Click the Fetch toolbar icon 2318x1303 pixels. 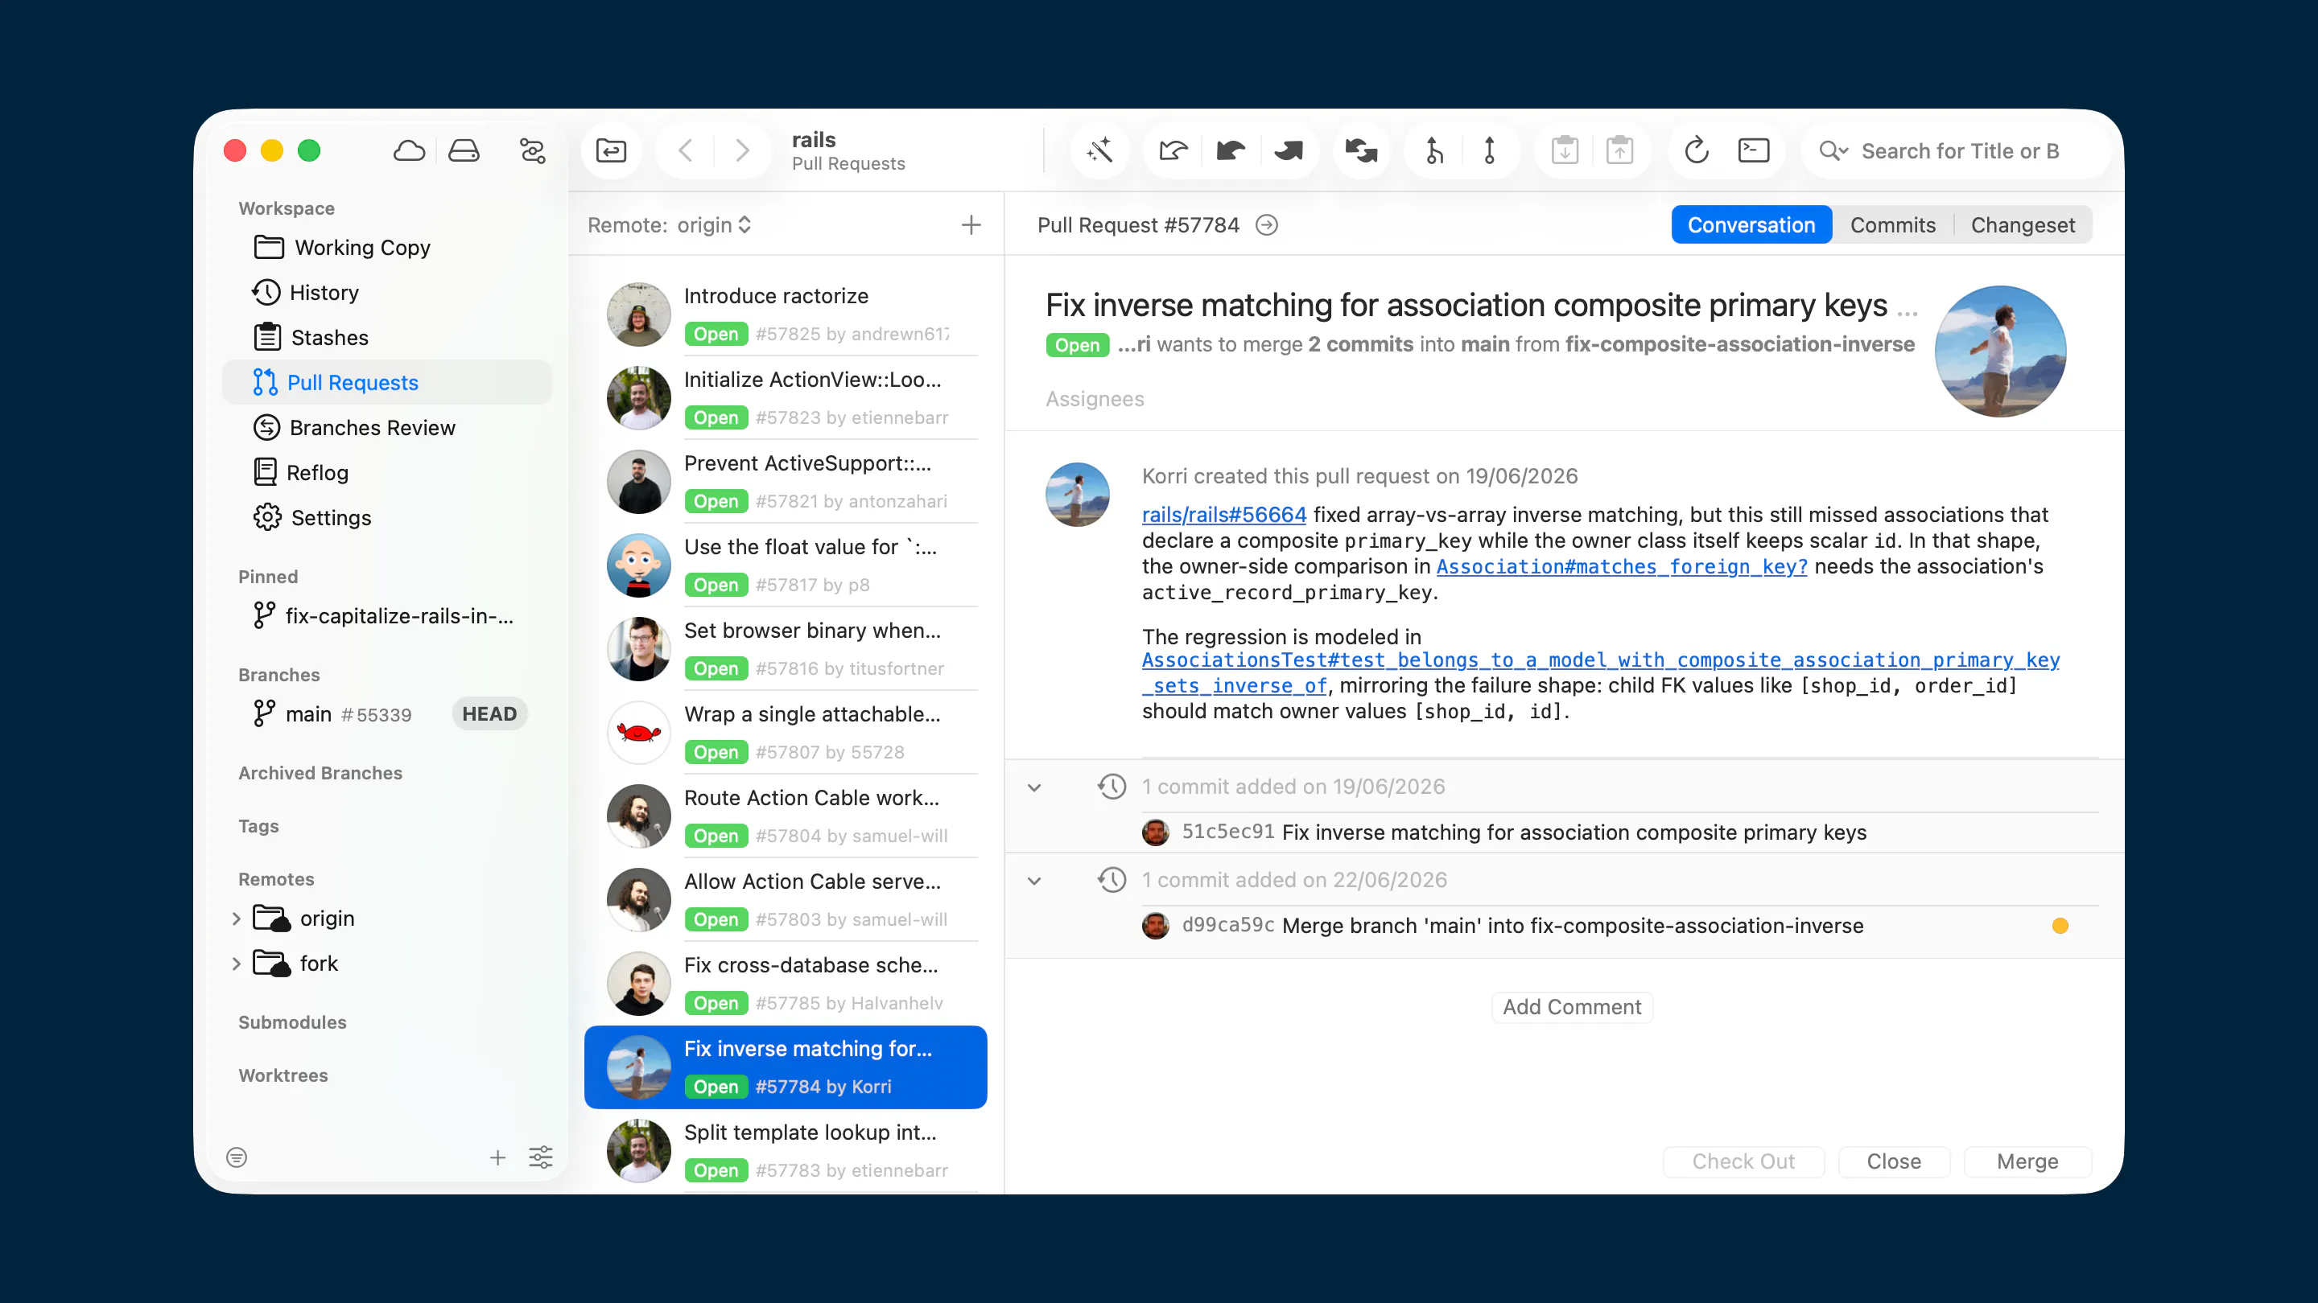pyautogui.click(x=1173, y=150)
